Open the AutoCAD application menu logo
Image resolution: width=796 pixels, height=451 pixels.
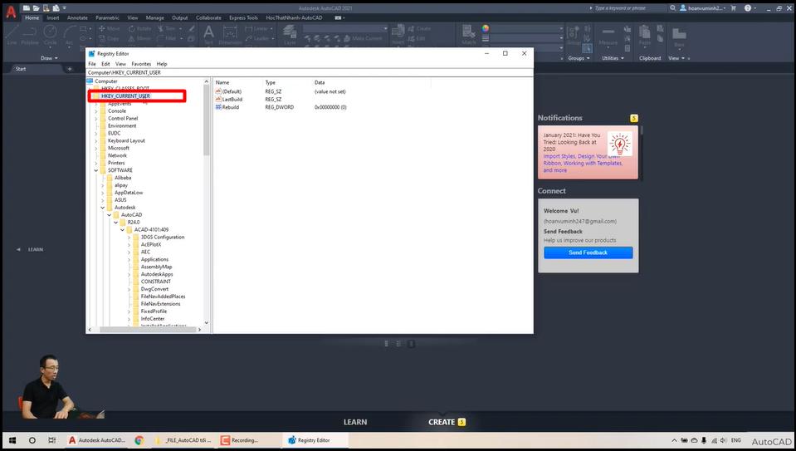point(10,11)
